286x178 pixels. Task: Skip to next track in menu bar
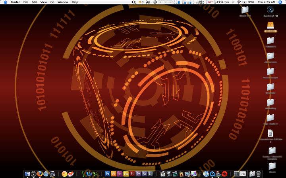[x=170, y=2]
